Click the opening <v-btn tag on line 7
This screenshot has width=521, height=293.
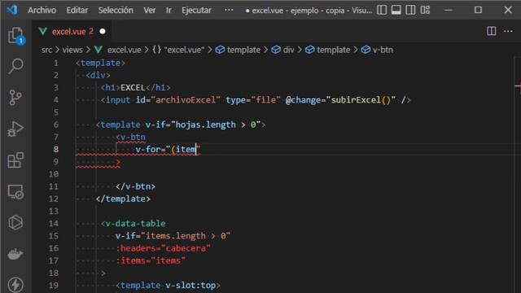pyautogui.click(x=130, y=137)
